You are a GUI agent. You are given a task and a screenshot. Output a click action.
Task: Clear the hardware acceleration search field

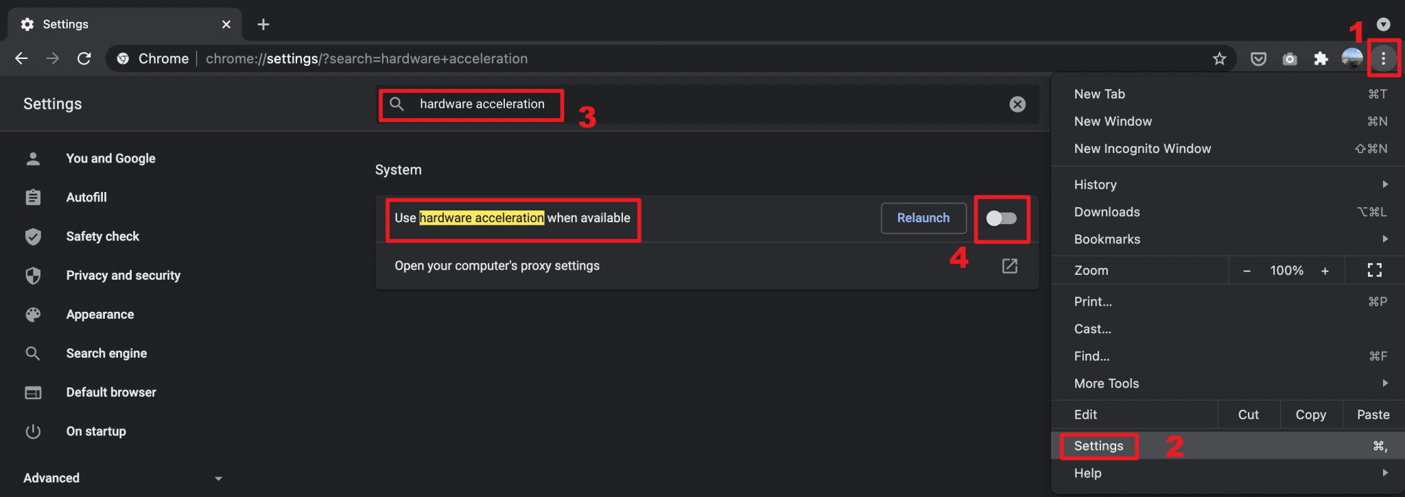[x=1017, y=104]
